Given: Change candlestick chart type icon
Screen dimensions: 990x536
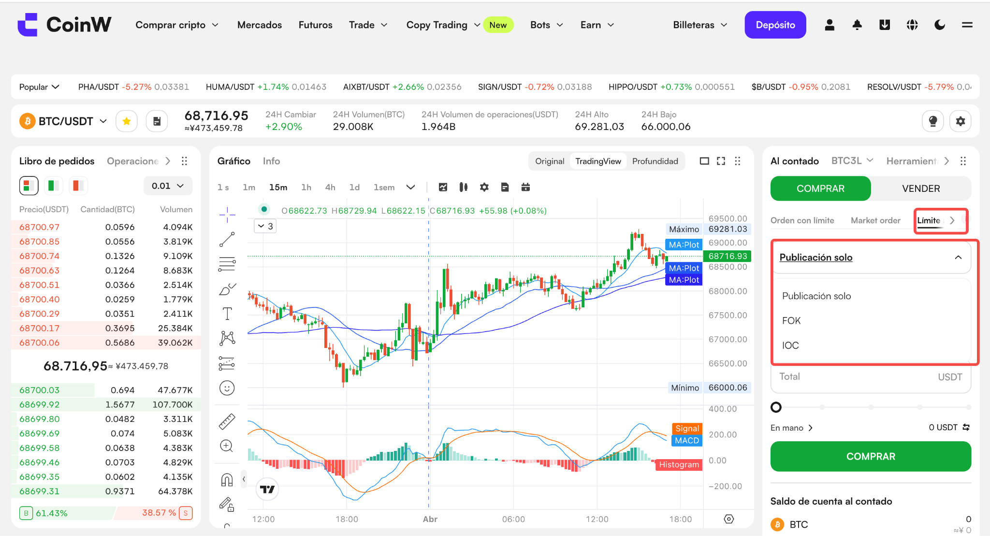Looking at the screenshot, I should pos(464,187).
